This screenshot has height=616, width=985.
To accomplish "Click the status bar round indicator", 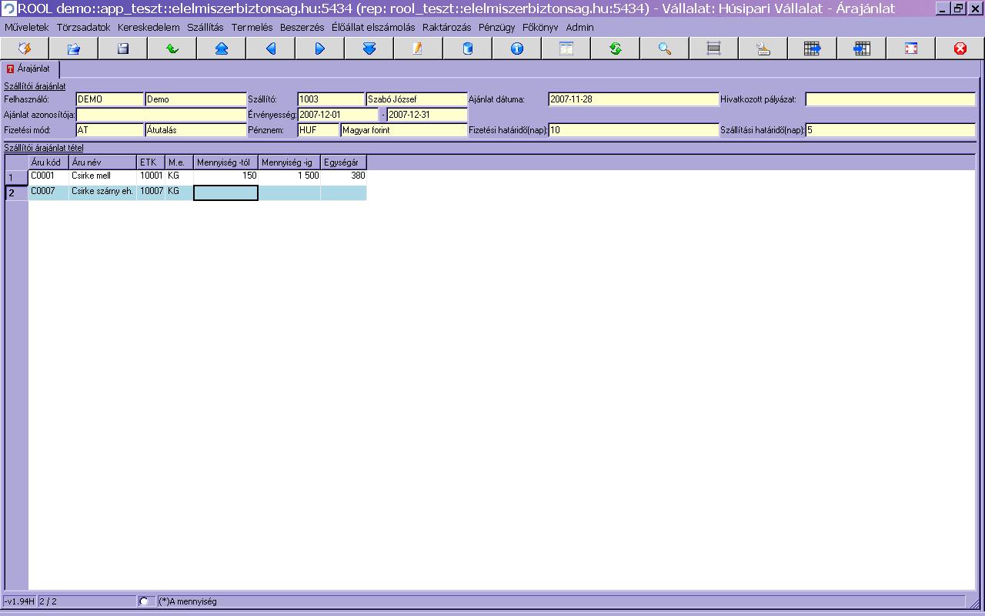I will click(144, 601).
